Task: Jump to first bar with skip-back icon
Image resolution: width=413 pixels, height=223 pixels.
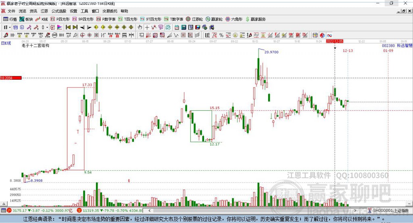Action: 68,27
